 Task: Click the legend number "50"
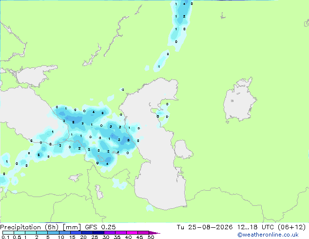click(x=151, y=237)
